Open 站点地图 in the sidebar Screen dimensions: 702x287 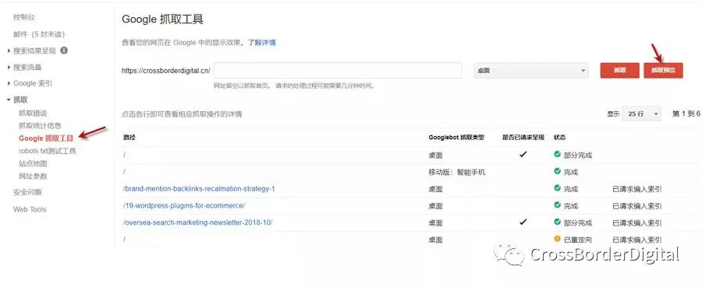pyautogui.click(x=33, y=164)
